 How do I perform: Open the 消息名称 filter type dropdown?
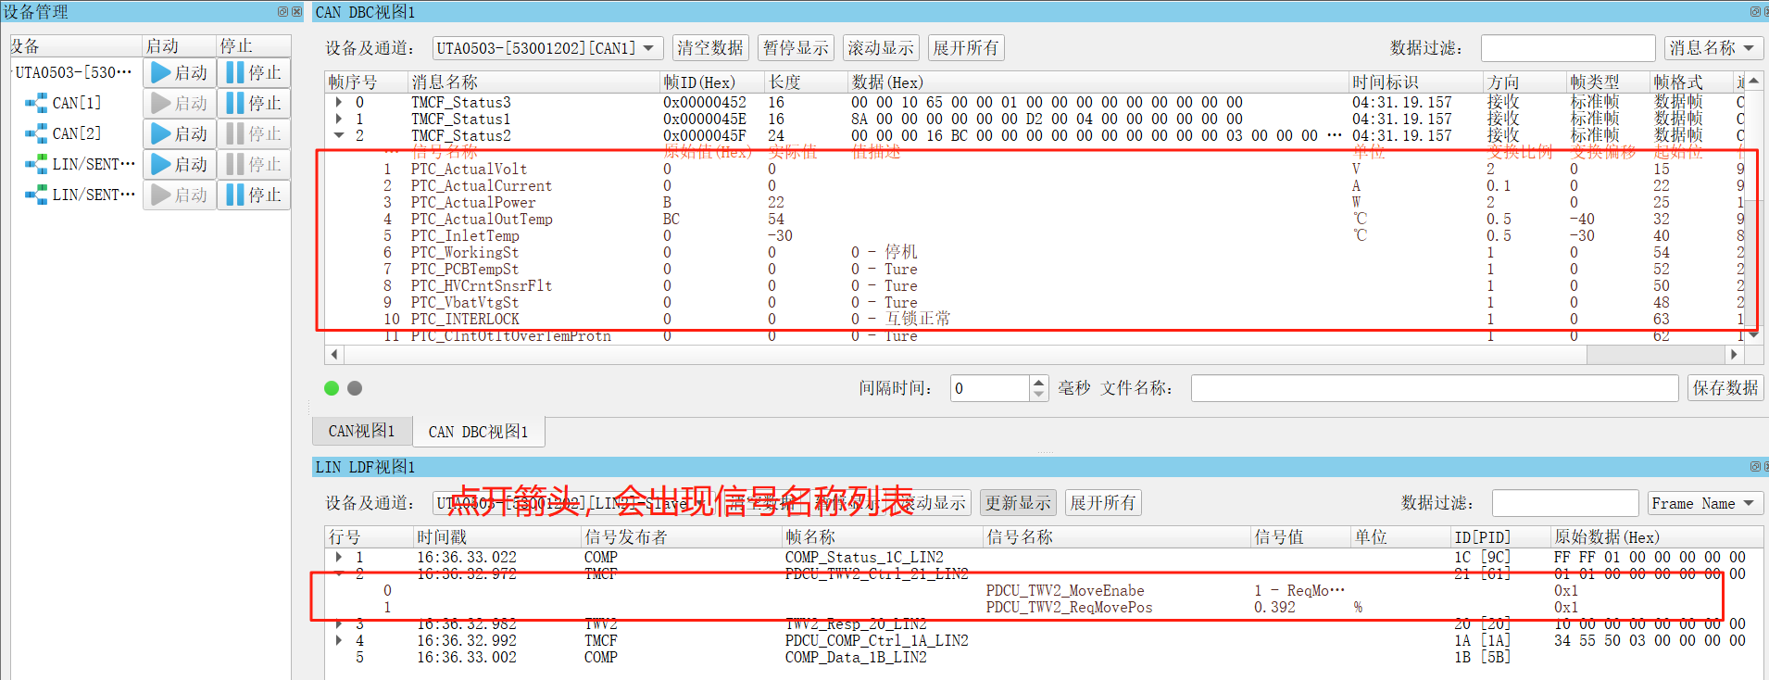pos(1713,48)
